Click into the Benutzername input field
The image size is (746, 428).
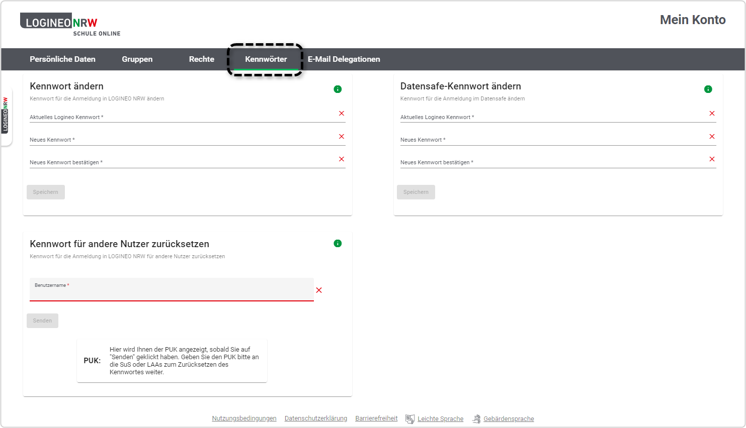[171, 290]
